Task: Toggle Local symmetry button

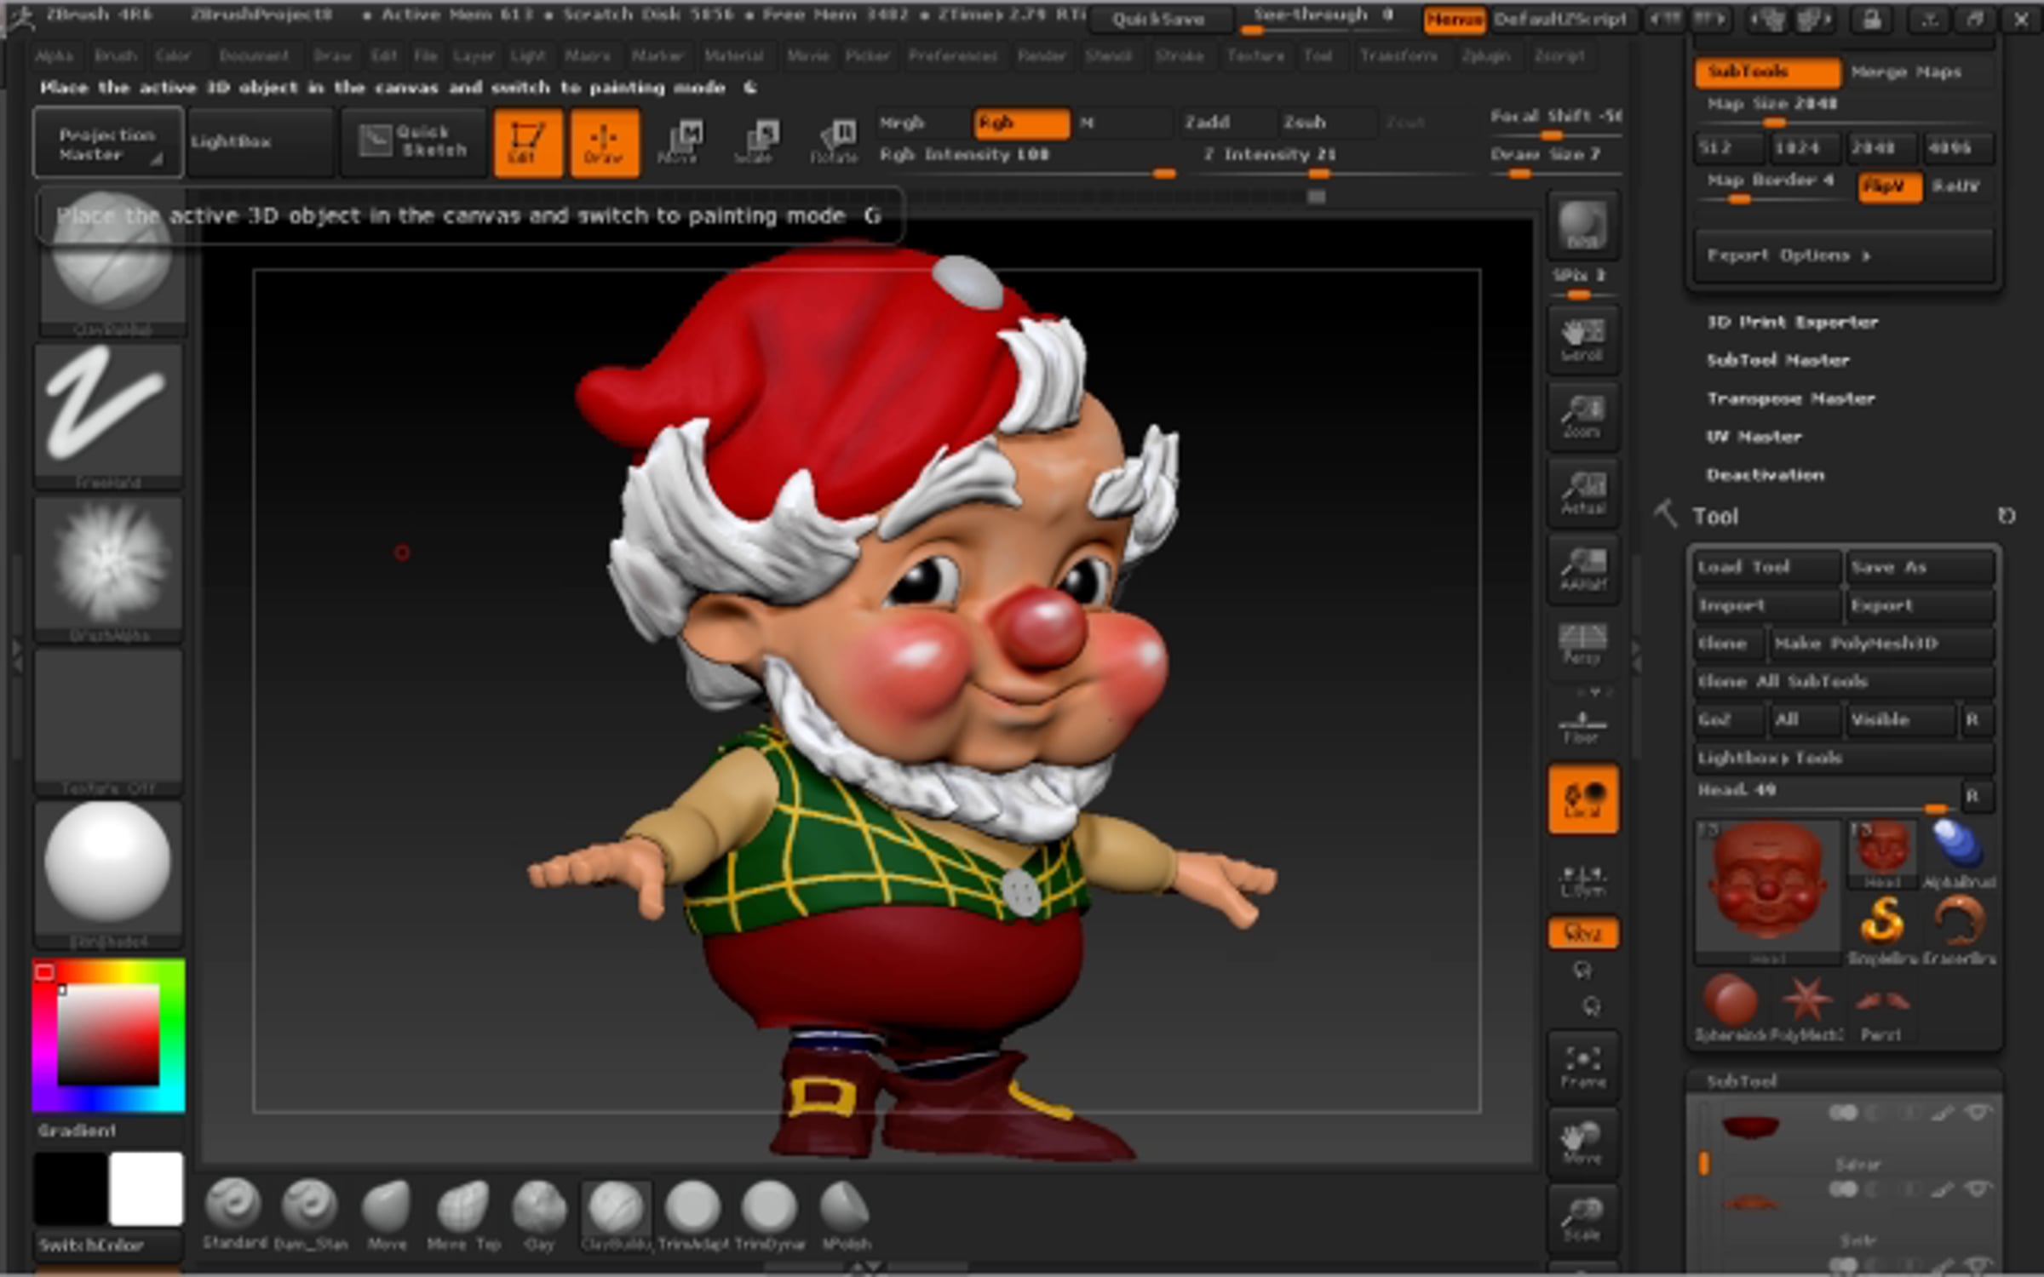Action: pos(1582,799)
